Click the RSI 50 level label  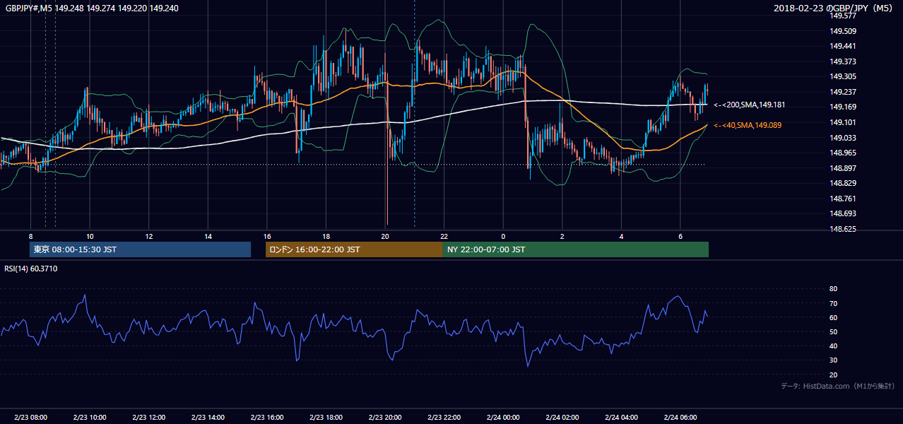coord(833,331)
